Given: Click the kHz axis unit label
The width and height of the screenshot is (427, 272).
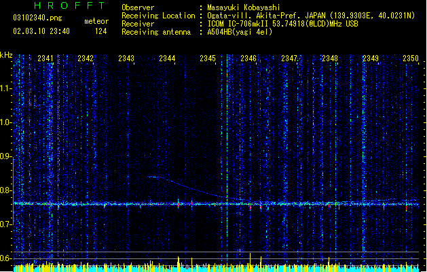Looking at the screenshot, I should coord(6,55).
